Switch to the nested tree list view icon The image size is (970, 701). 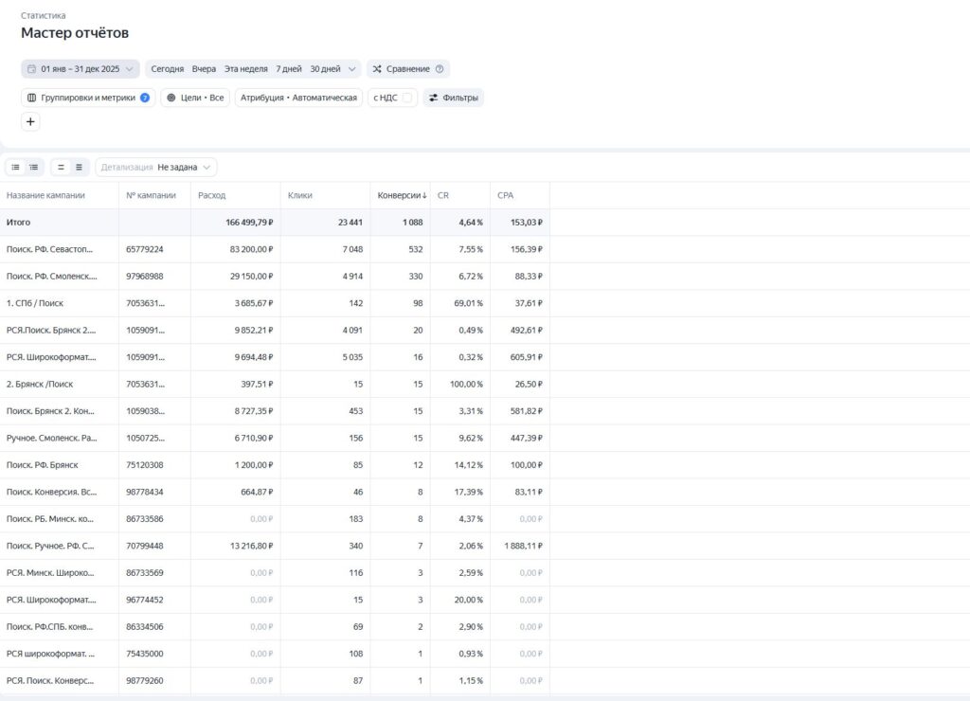(x=33, y=167)
